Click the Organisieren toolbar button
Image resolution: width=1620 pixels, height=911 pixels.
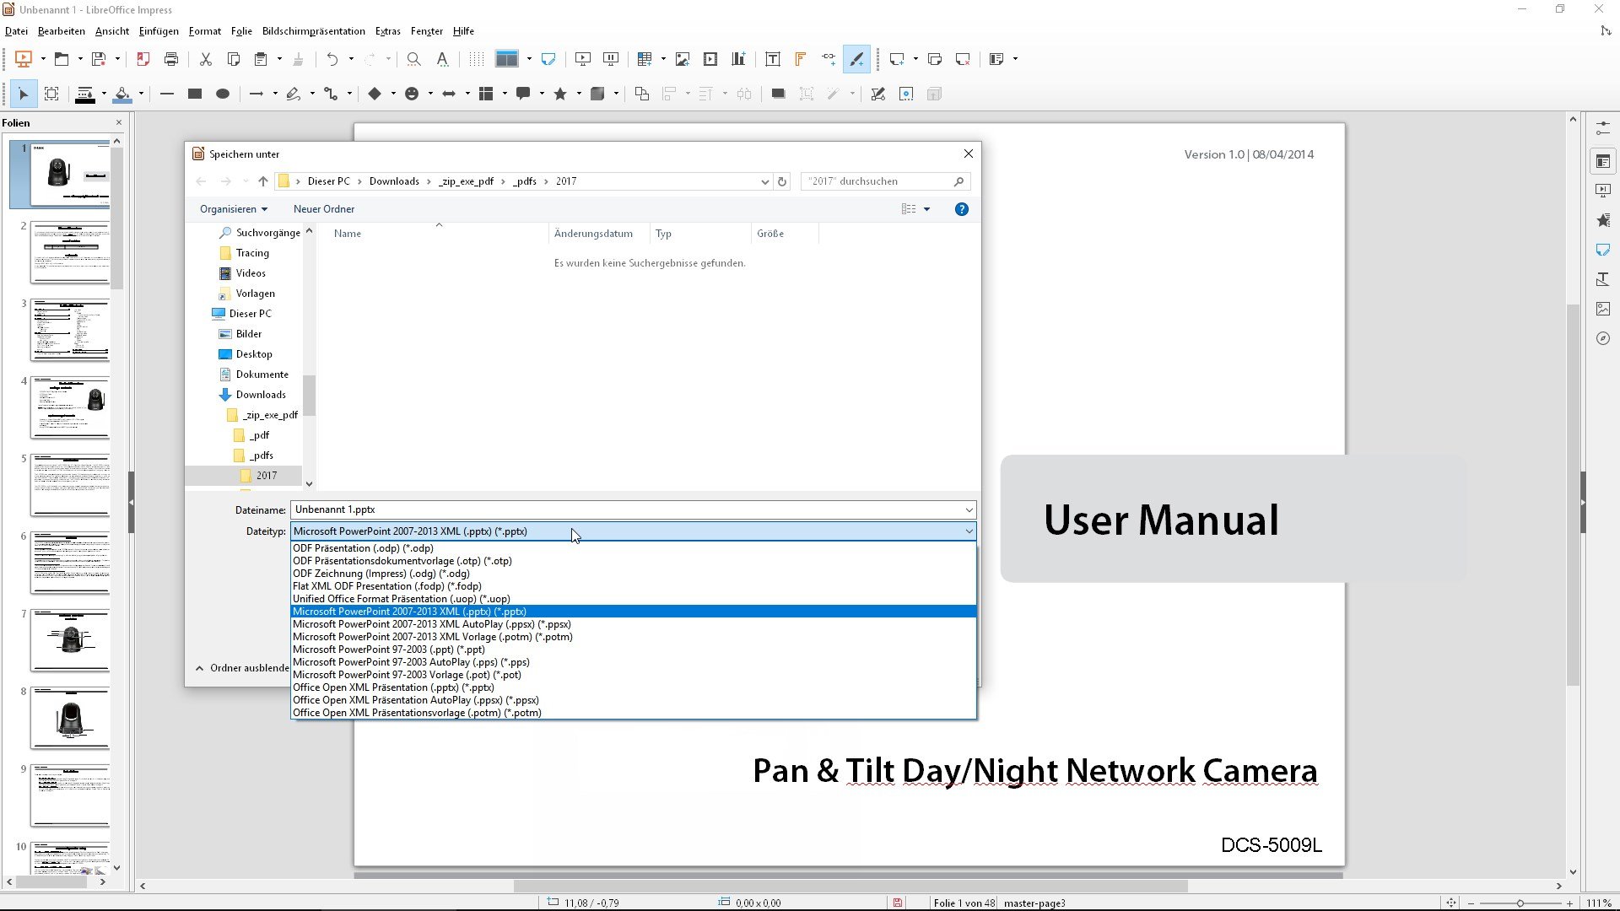pyautogui.click(x=230, y=209)
